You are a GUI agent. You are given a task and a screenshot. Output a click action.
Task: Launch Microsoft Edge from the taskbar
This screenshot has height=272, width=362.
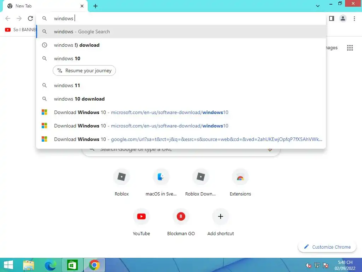coord(50,265)
